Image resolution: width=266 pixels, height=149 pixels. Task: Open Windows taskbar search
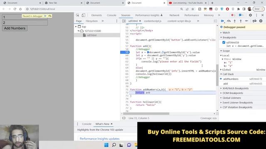(114, 145)
